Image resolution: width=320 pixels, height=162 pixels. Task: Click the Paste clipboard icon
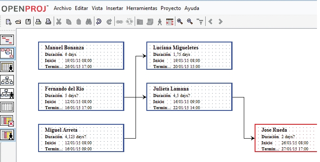click(79, 22)
